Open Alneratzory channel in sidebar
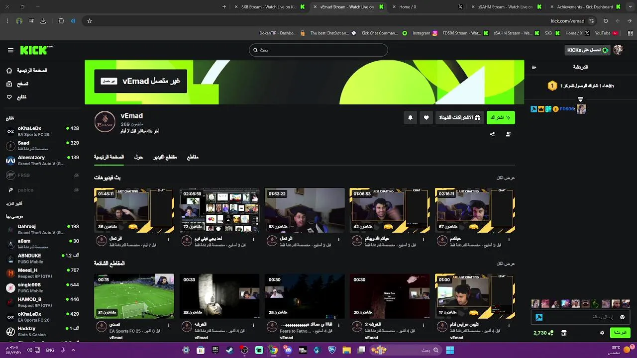This screenshot has height=358, width=637. click(x=42, y=161)
